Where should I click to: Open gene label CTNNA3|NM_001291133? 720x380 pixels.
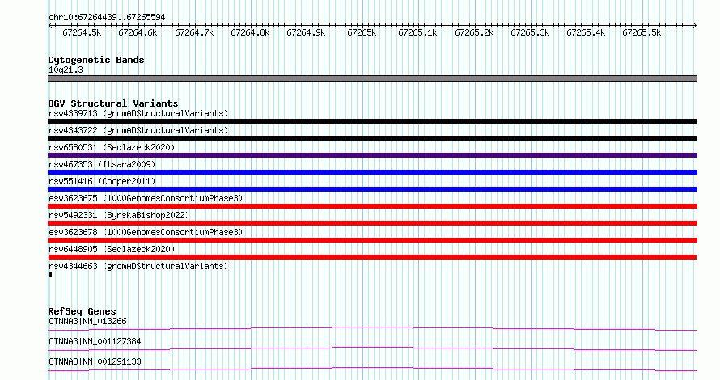point(95,361)
